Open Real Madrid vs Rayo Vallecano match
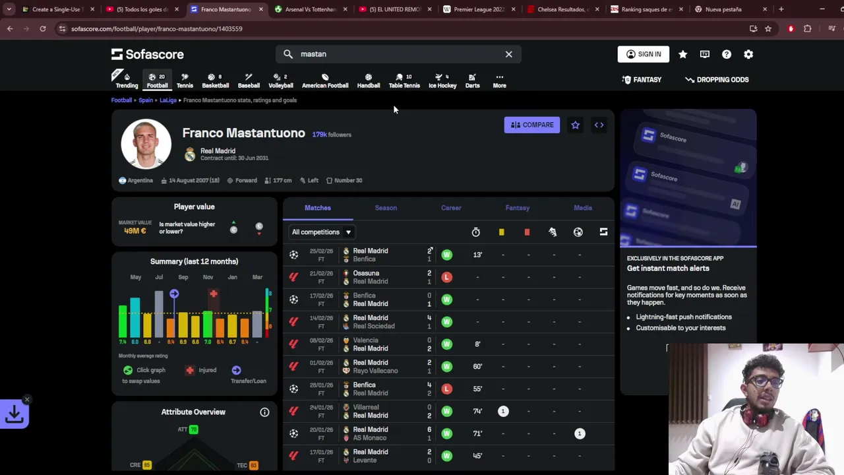 pyautogui.click(x=449, y=367)
